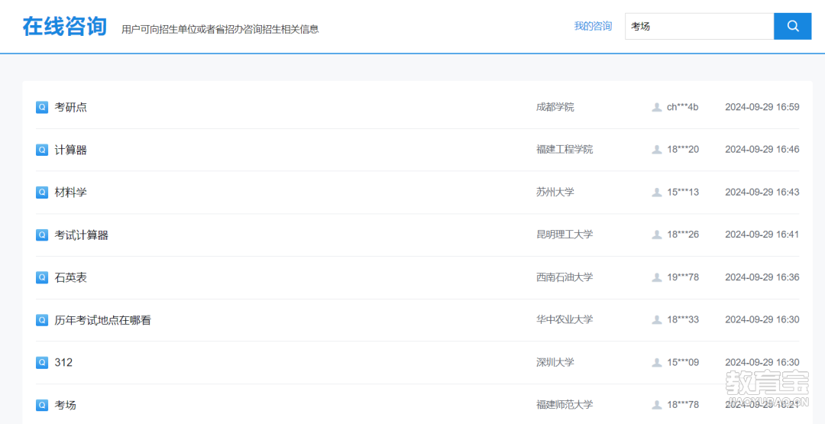Click the username 15***09

[683, 362]
